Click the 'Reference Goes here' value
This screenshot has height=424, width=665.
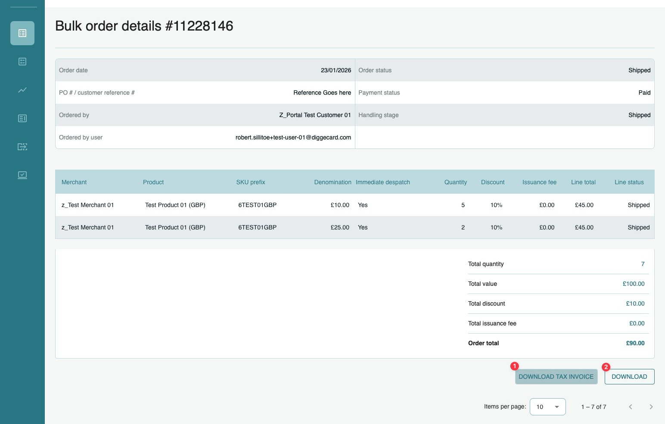[322, 93]
